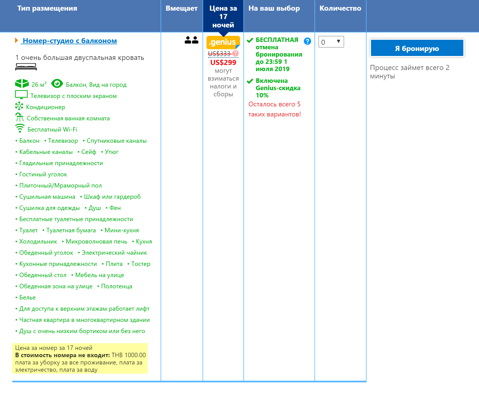Click the air conditioning snowflake icon

[19, 106]
